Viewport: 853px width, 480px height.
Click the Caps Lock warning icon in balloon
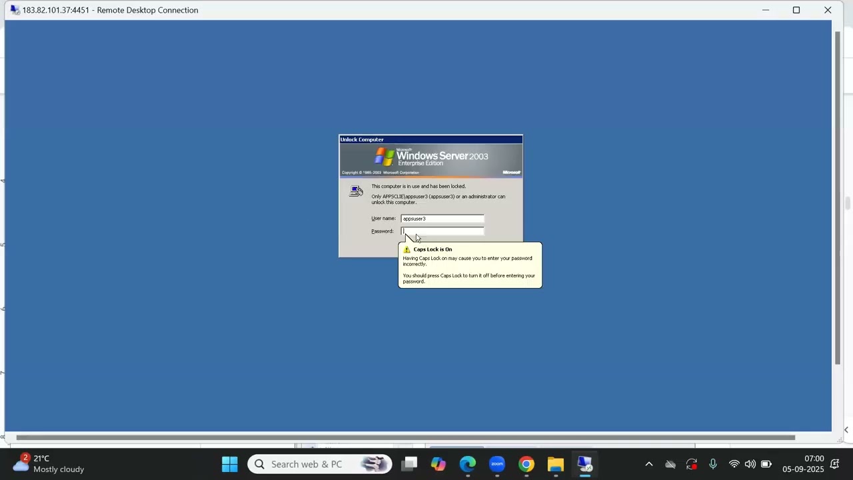407,249
